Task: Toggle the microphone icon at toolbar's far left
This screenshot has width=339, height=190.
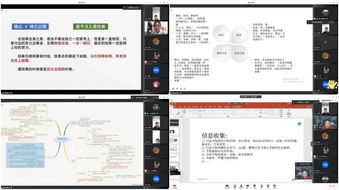Action: (x=174, y=185)
